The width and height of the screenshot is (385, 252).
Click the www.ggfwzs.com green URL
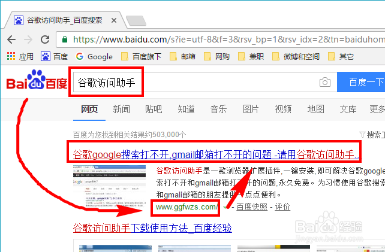click(187, 207)
